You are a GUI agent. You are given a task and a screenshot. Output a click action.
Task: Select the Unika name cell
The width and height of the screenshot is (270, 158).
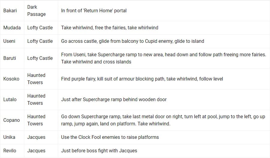(x=9, y=137)
